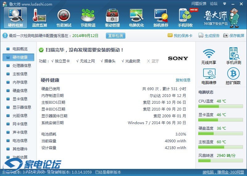Select 电池信息 from the left list
Screen dimensions: 247x176
tap(20, 140)
